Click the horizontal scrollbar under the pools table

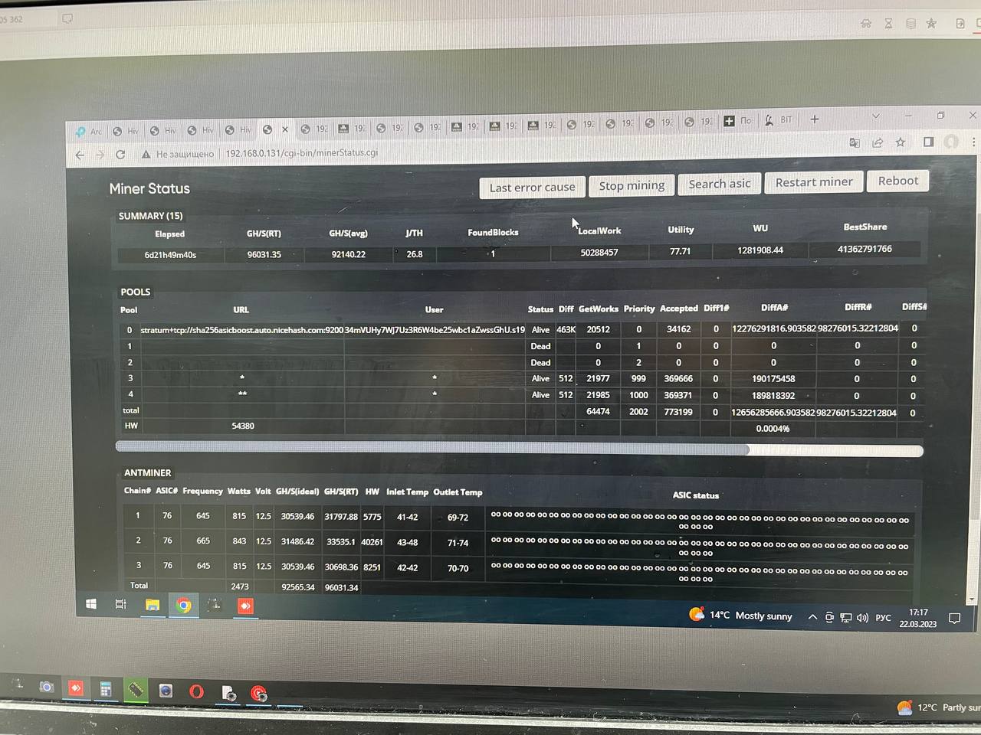[x=519, y=448]
